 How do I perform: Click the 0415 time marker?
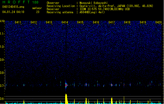[x=80, y=22]
